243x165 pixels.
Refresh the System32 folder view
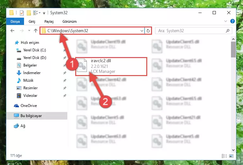[x=148, y=31]
